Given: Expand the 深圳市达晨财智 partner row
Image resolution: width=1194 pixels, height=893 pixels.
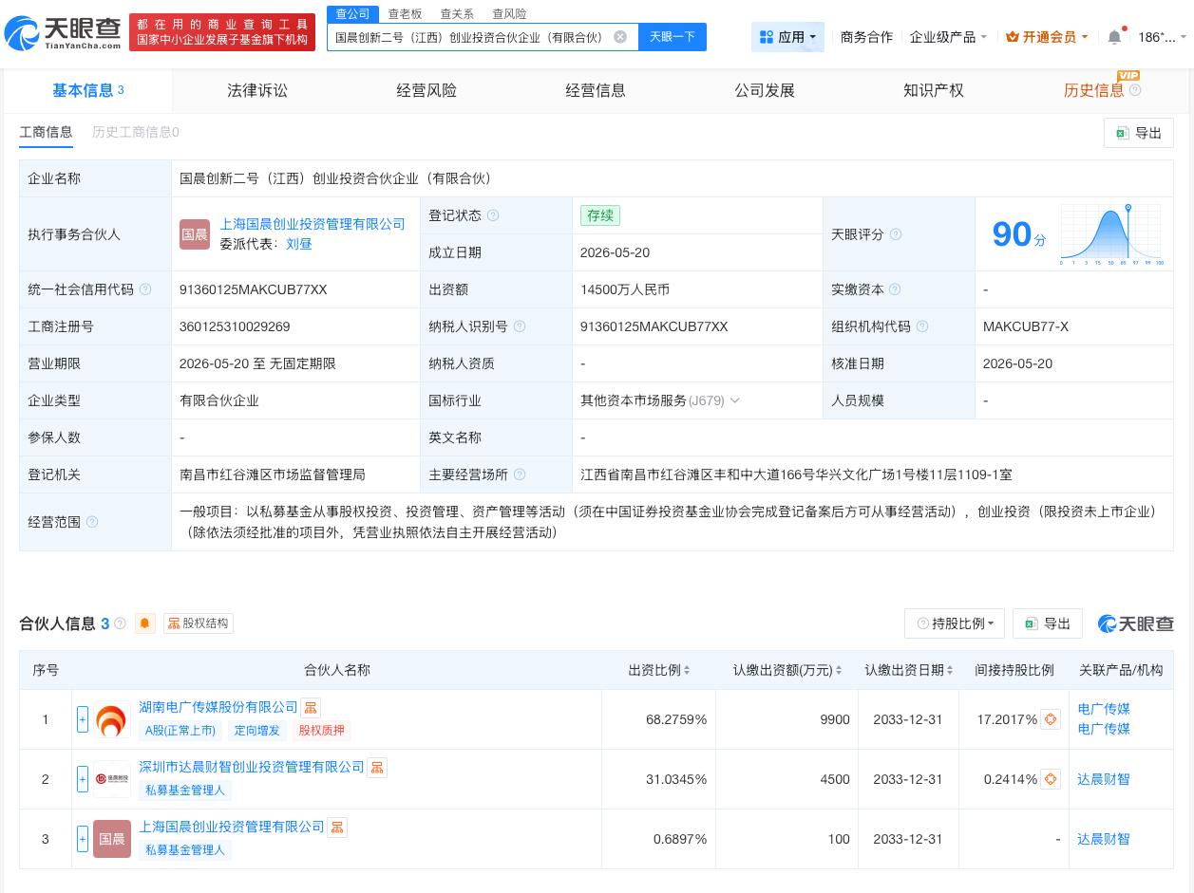Looking at the screenshot, I should tap(83, 779).
